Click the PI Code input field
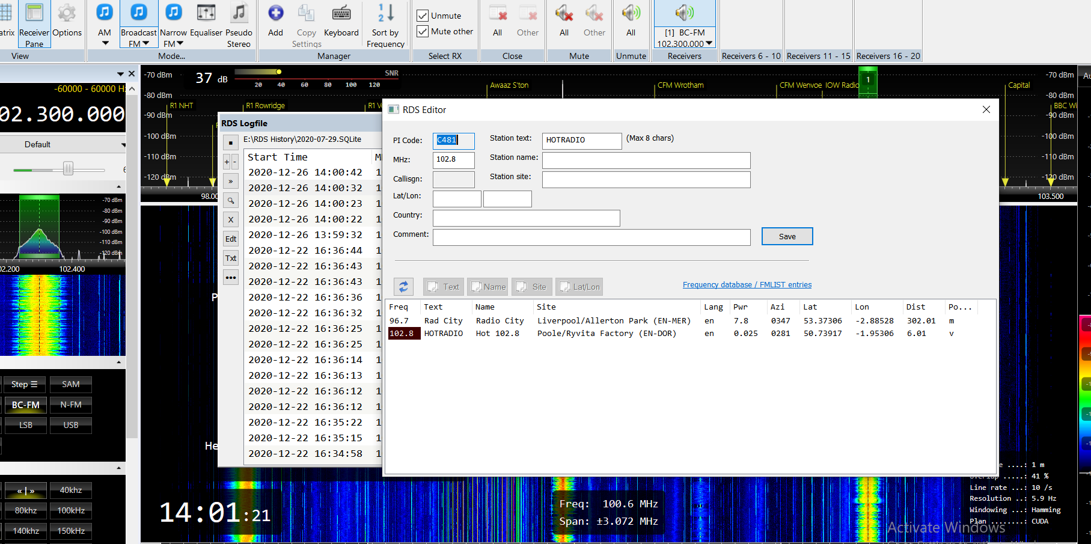The height and width of the screenshot is (544, 1091). (453, 140)
